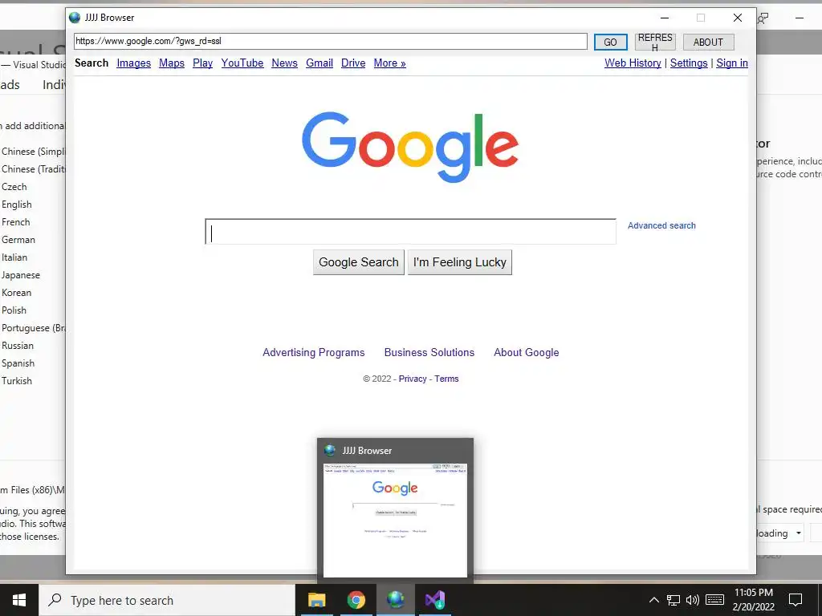822x616 pixels.
Task: Select Polish in the Visual Studio Installer list
Action: tap(14, 310)
